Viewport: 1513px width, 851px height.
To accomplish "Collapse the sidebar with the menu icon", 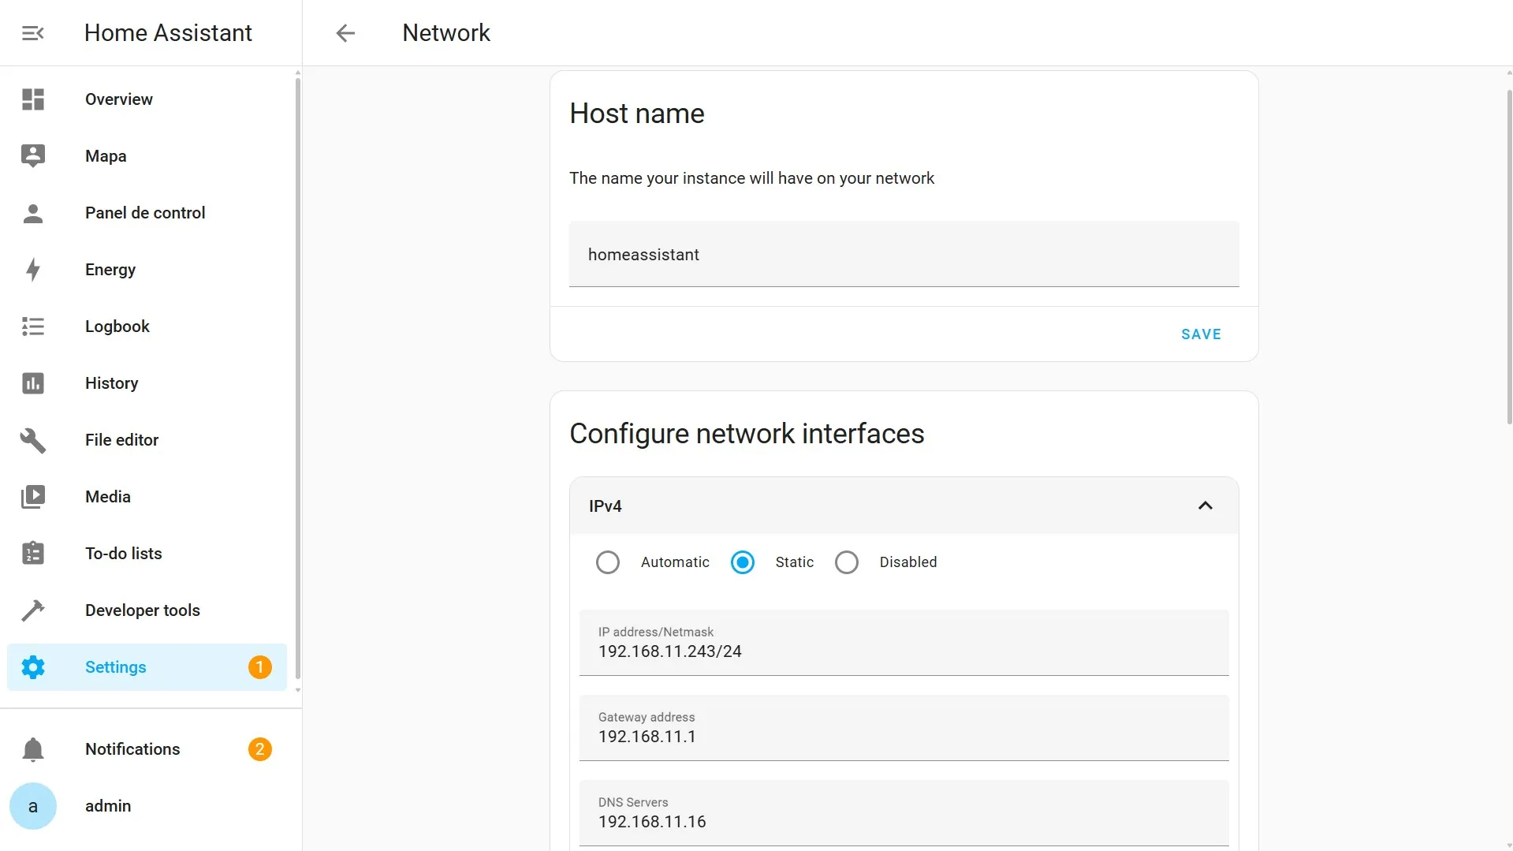I will click(x=32, y=33).
